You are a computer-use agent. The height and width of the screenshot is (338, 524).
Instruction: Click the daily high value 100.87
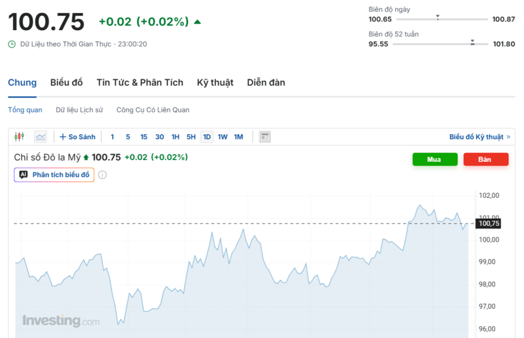[504, 20]
